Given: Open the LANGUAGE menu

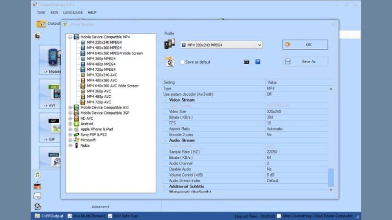Looking at the screenshot, I should 72,12.
